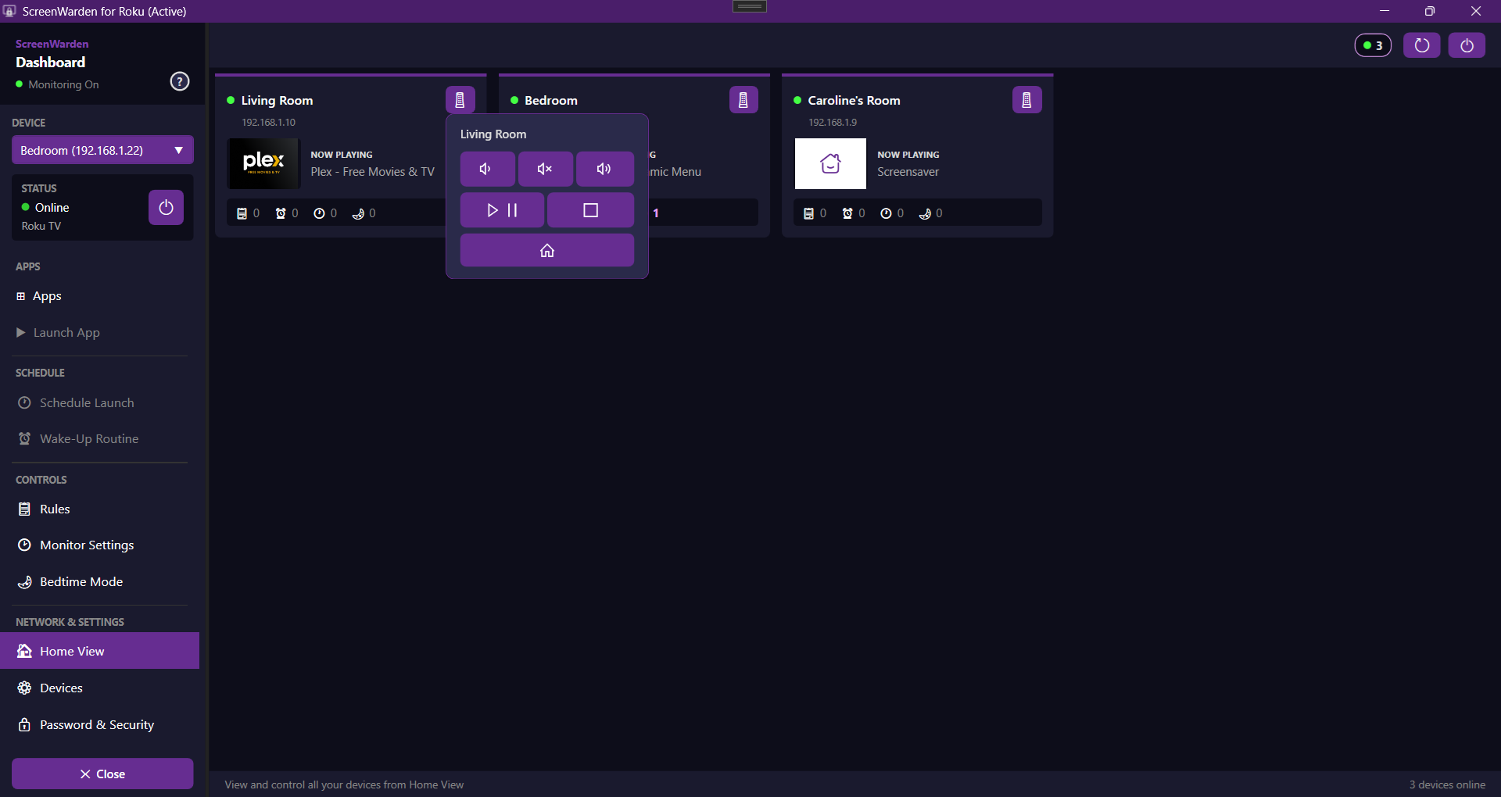Expand the Bedroom device dropdown
Image resolution: width=1501 pixels, height=797 pixels.
(x=102, y=150)
